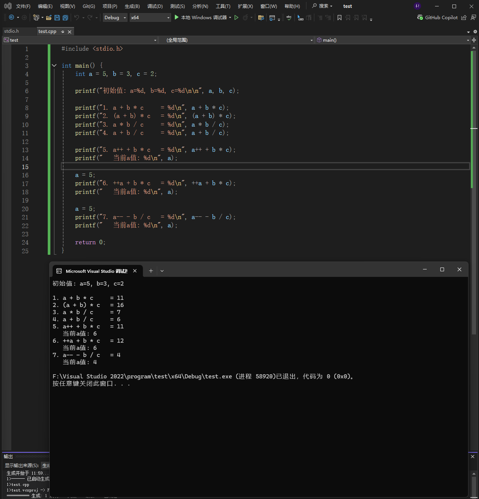This screenshot has width=479, height=499.
Task: Click the abc spell checker icon
Action: pyautogui.click(x=289, y=17)
